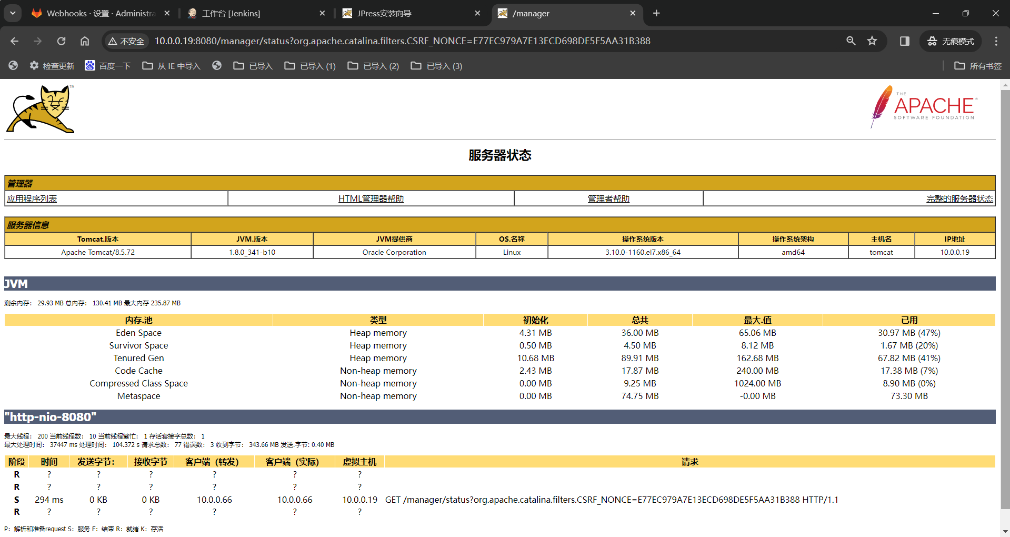Screen dimensions: 1010x537
Task: Go to the browser home page
Action: pyautogui.click(x=85, y=41)
